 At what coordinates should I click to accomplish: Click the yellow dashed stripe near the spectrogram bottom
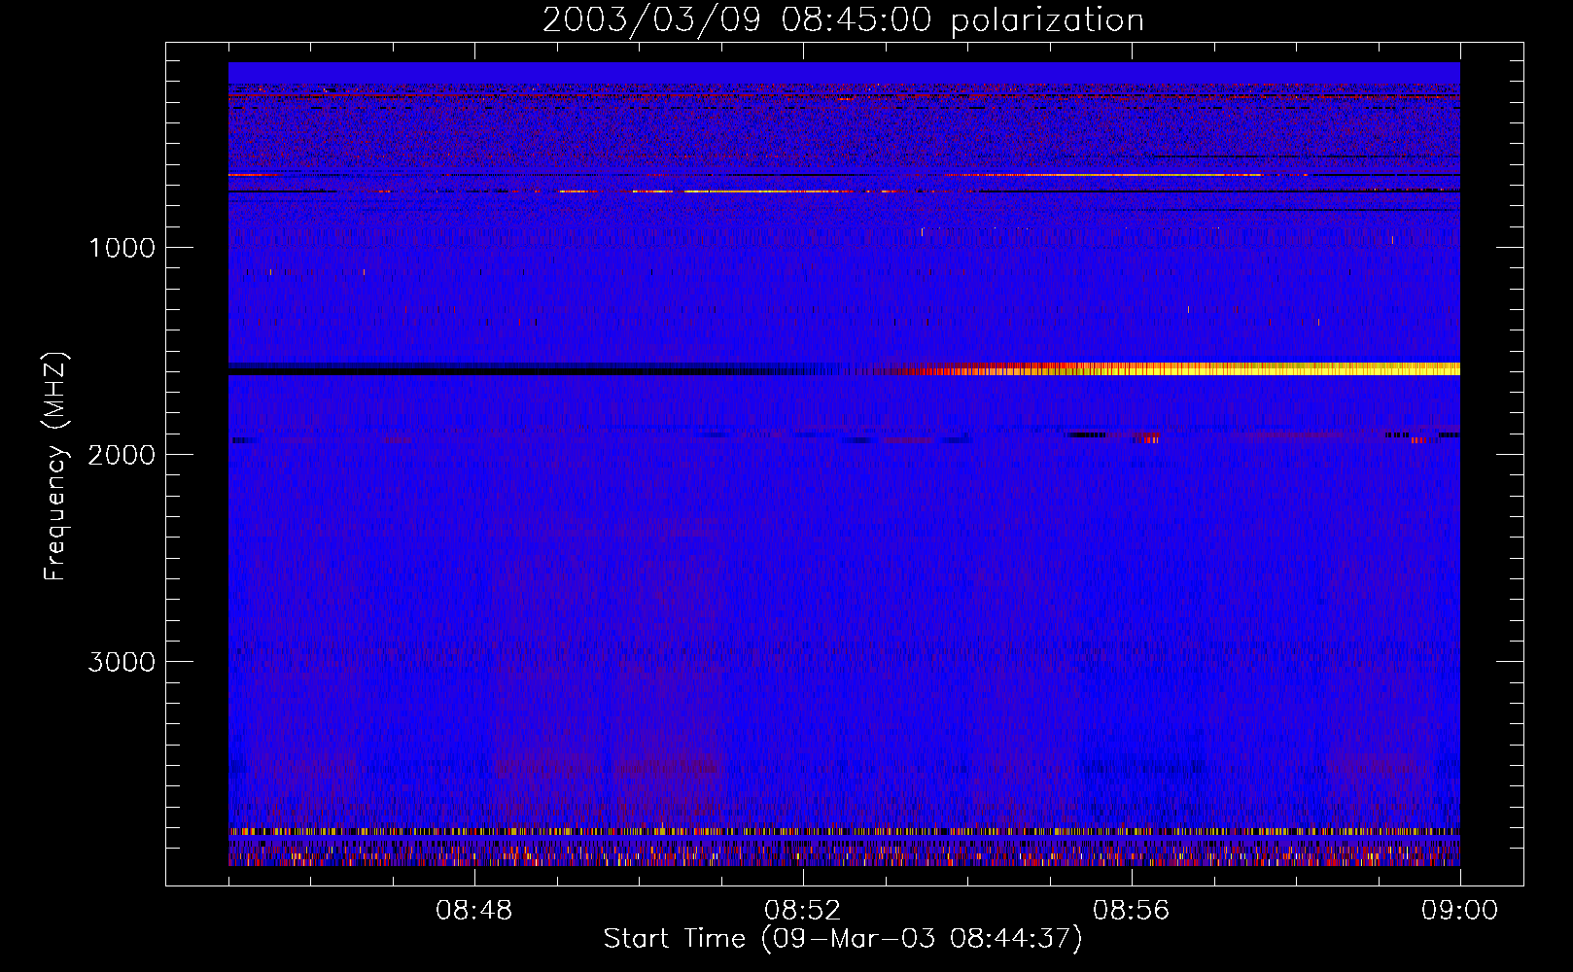tap(844, 832)
